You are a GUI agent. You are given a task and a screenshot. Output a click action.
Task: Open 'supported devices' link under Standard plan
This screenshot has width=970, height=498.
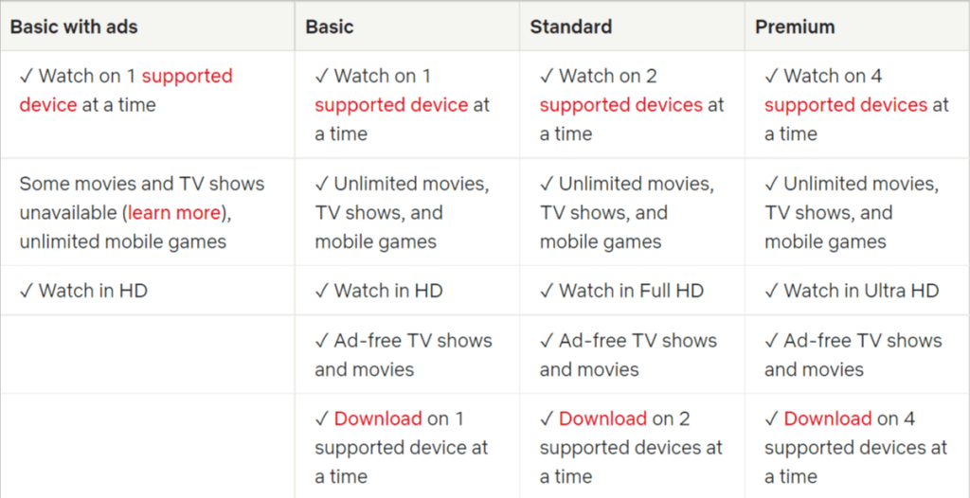621,105
